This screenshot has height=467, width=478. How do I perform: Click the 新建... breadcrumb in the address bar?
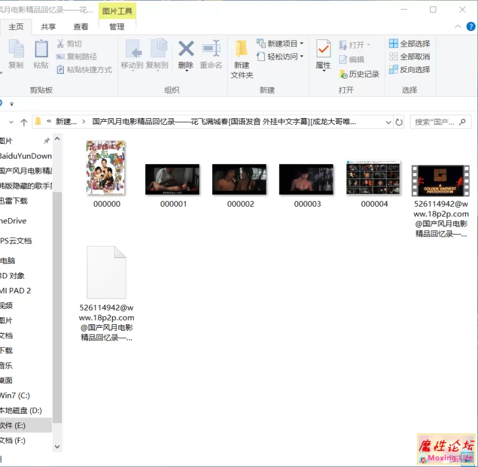pyautogui.click(x=66, y=122)
